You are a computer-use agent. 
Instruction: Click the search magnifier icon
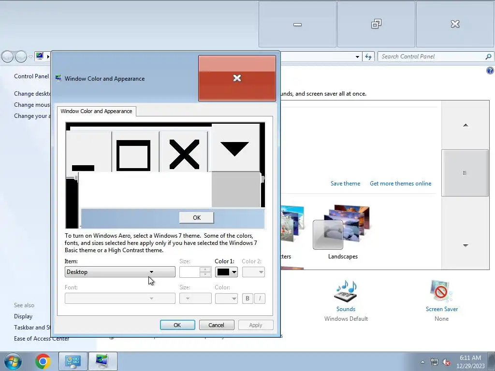pyautogui.click(x=488, y=57)
